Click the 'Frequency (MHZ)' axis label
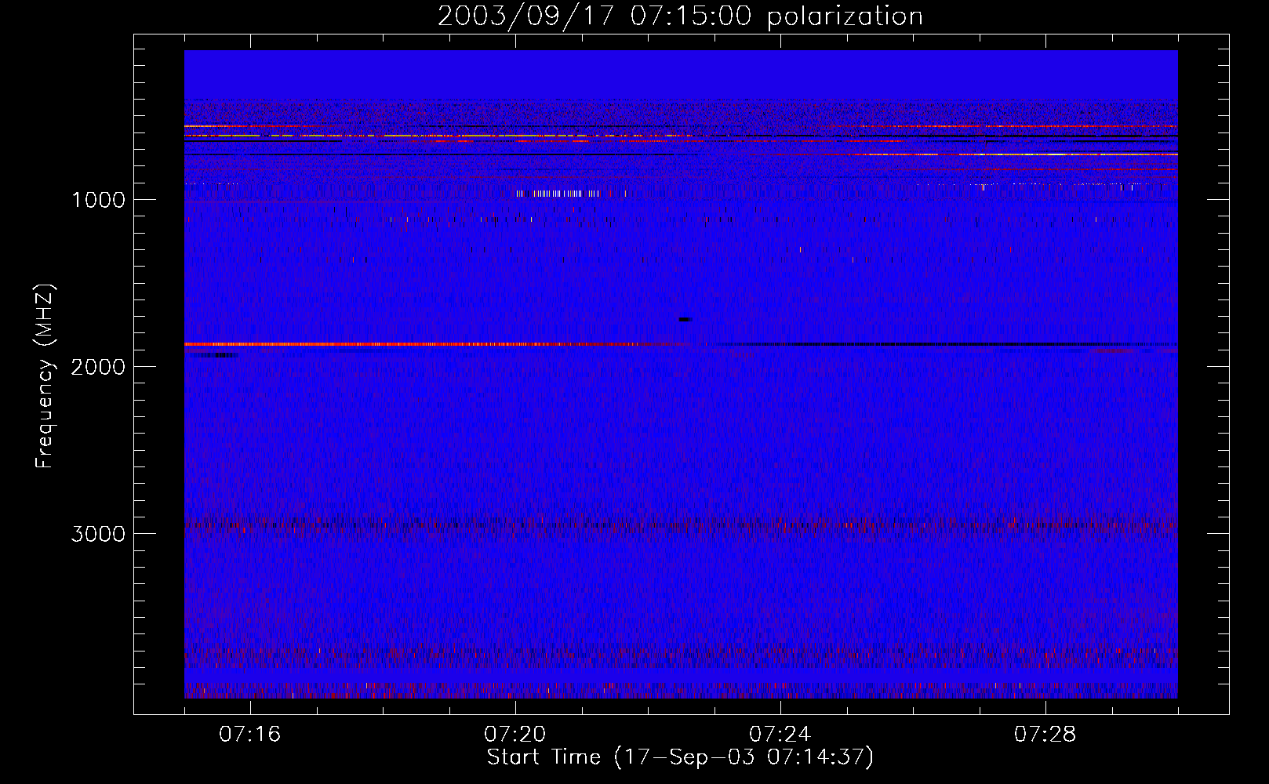The image size is (1269, 784). (45, 376)
